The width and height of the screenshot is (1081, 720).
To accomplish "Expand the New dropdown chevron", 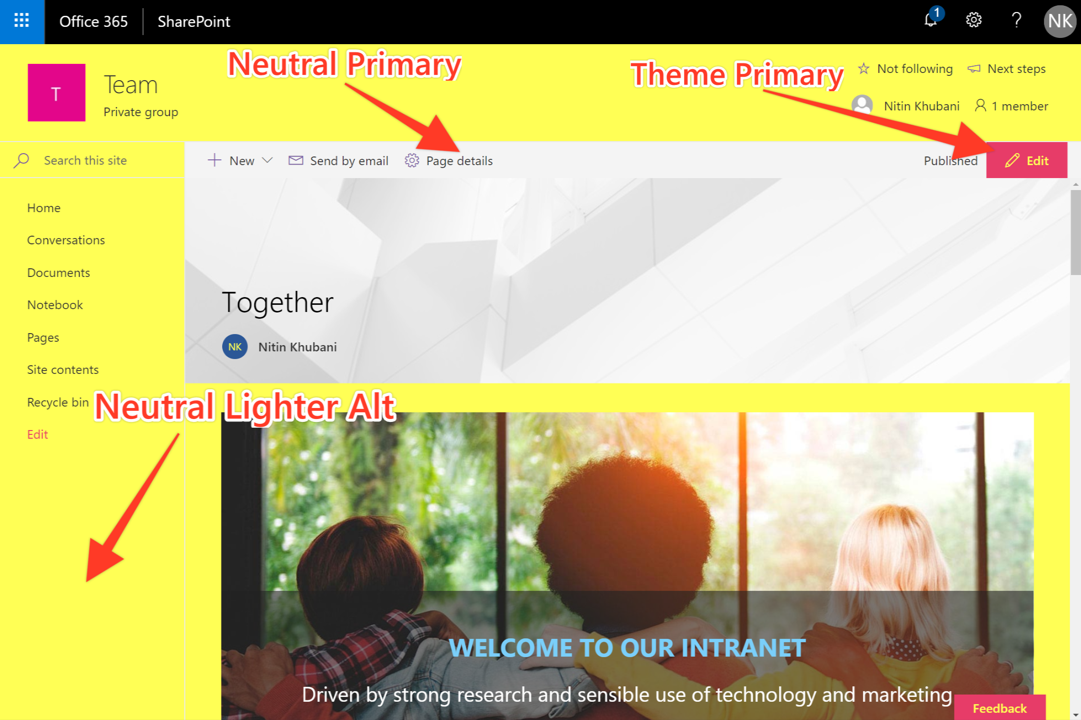I will [267, 160].
